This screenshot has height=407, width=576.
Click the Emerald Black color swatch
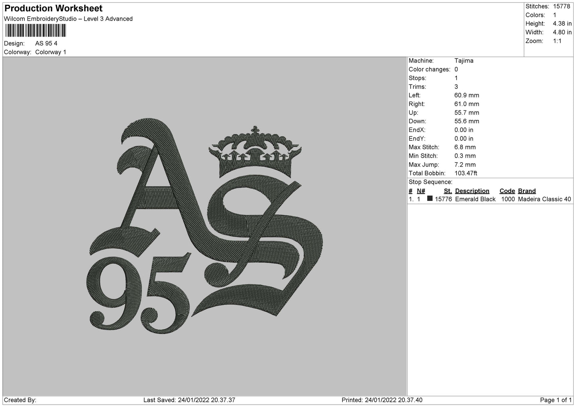[430, 199]
